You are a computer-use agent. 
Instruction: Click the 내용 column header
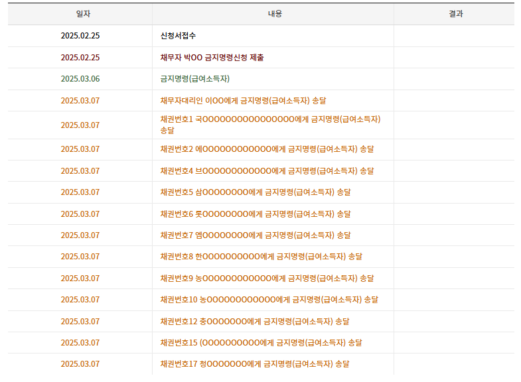click(x=275, y=14)
